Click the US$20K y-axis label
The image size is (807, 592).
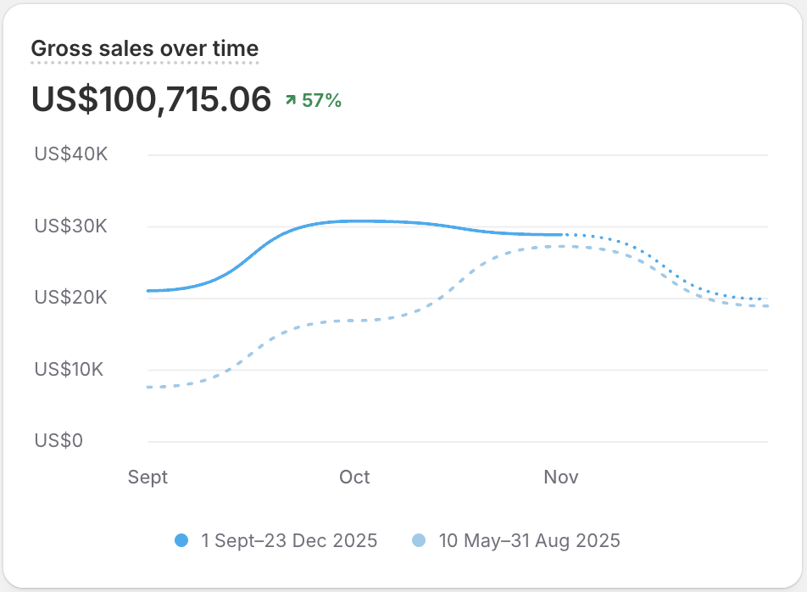click(x=71, y=298)
